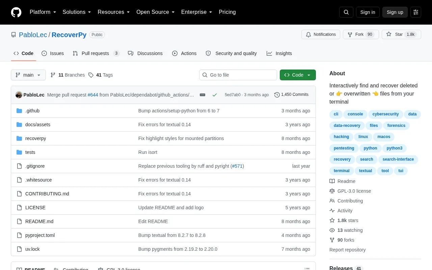Screen dimensions: 432x270
Task: Open the .github folder
Action: [32, 111]
